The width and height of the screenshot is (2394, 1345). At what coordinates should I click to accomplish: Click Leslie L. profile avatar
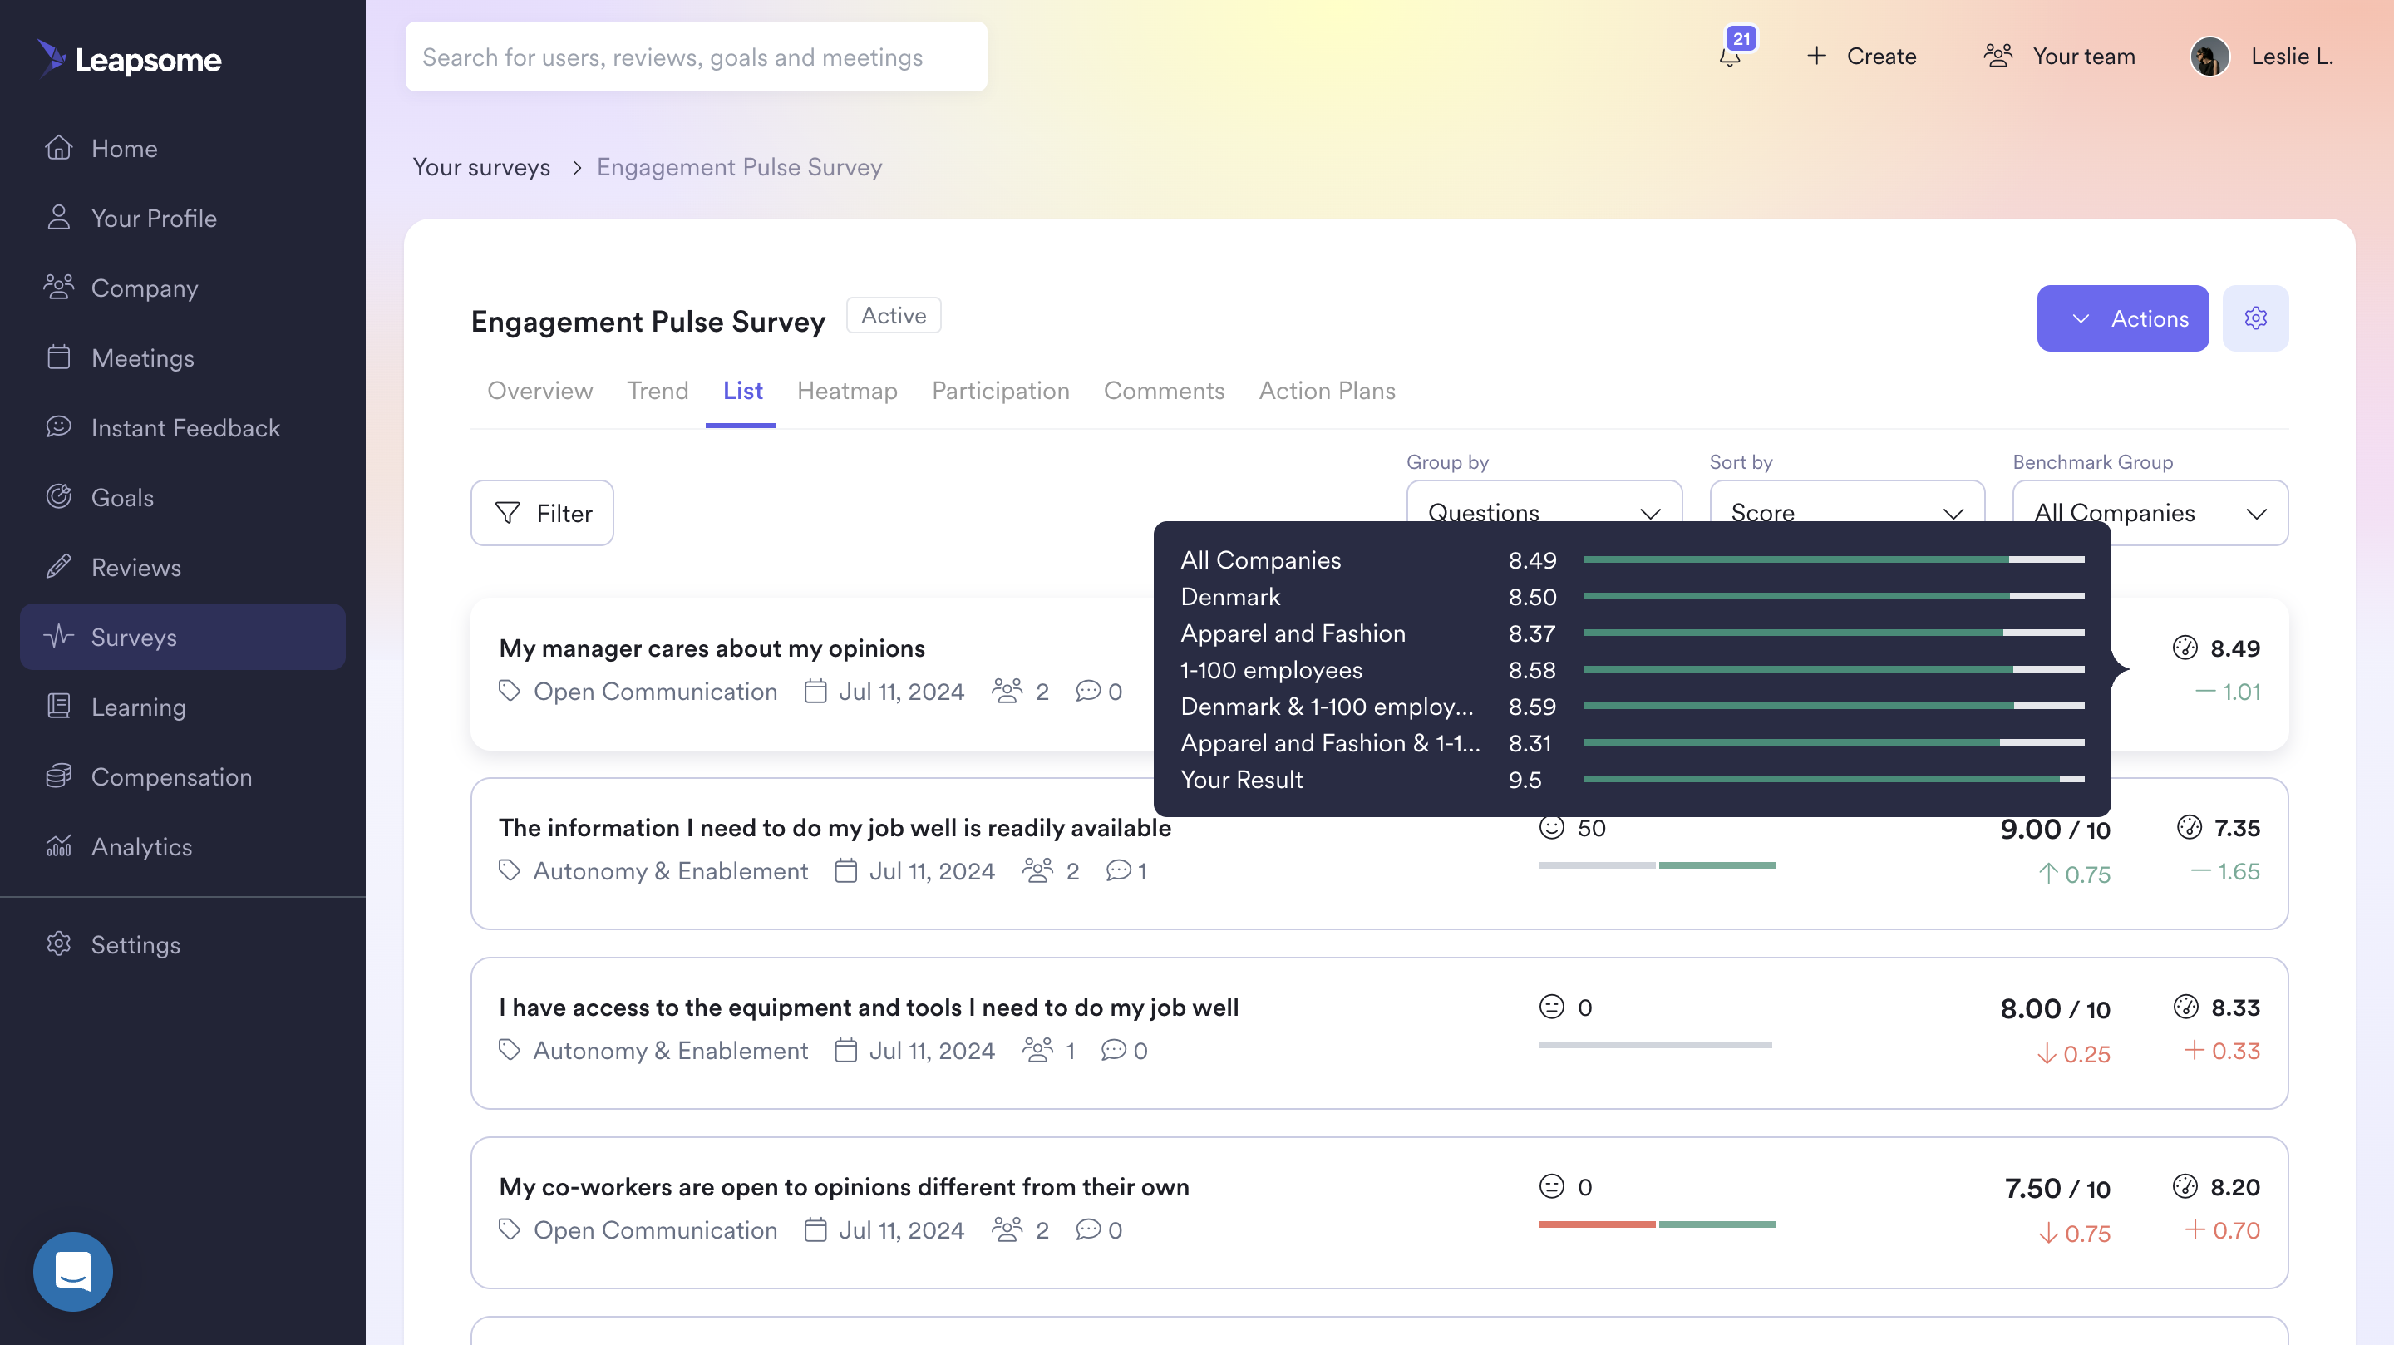2210,57
